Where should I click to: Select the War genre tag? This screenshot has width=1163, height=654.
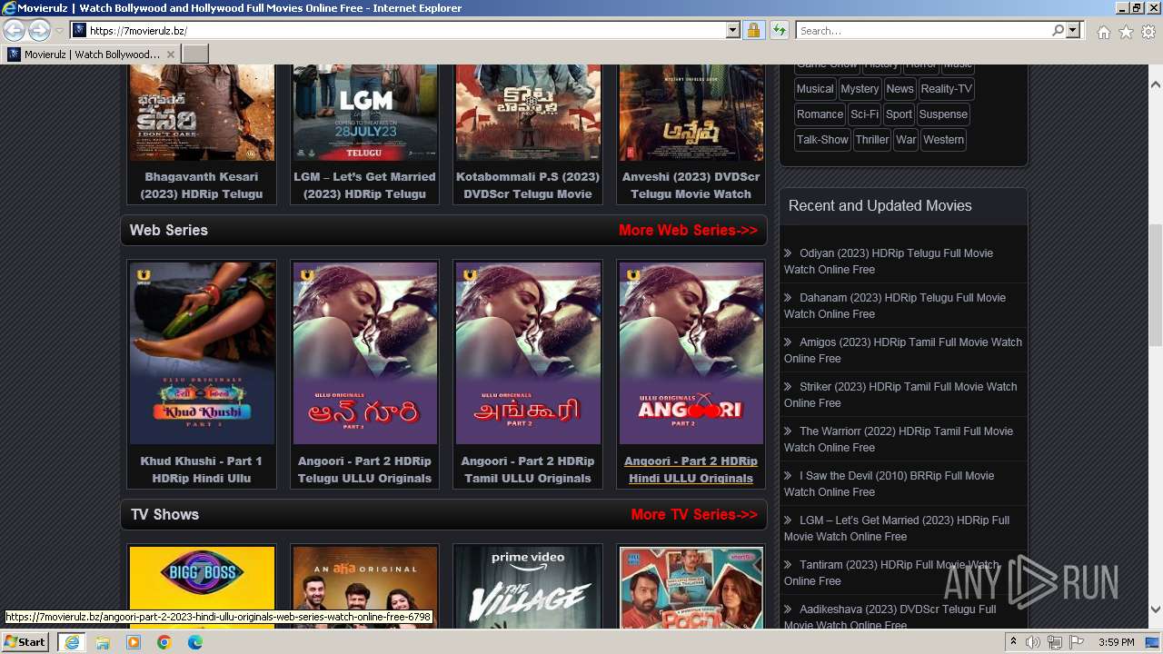click(x=906, y=140)
